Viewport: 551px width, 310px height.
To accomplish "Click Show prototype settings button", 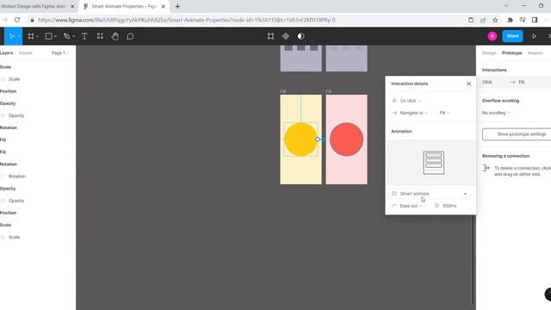I will (x=517, y=134).
